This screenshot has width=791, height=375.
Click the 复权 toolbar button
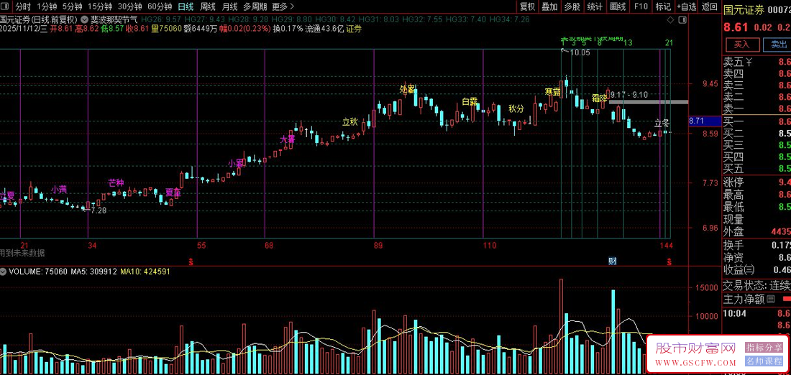click(x=527, y=7)
